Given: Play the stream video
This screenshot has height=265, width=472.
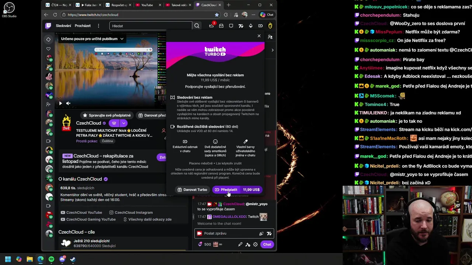Looking at the screenshot, I should 60,103.
